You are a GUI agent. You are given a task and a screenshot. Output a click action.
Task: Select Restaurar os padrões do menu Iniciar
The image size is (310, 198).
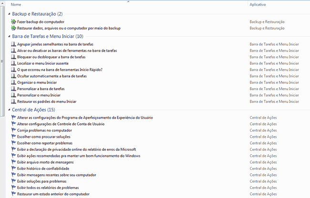point(47,102)
